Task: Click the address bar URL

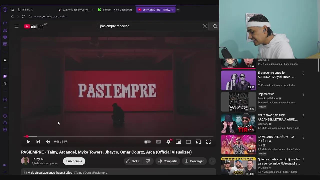Action: coord(51,16)
